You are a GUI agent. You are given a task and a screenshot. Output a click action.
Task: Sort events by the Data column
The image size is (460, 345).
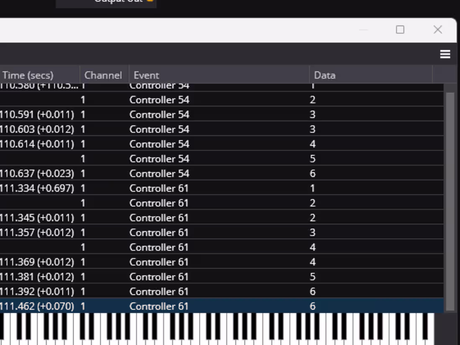point(325,75)
